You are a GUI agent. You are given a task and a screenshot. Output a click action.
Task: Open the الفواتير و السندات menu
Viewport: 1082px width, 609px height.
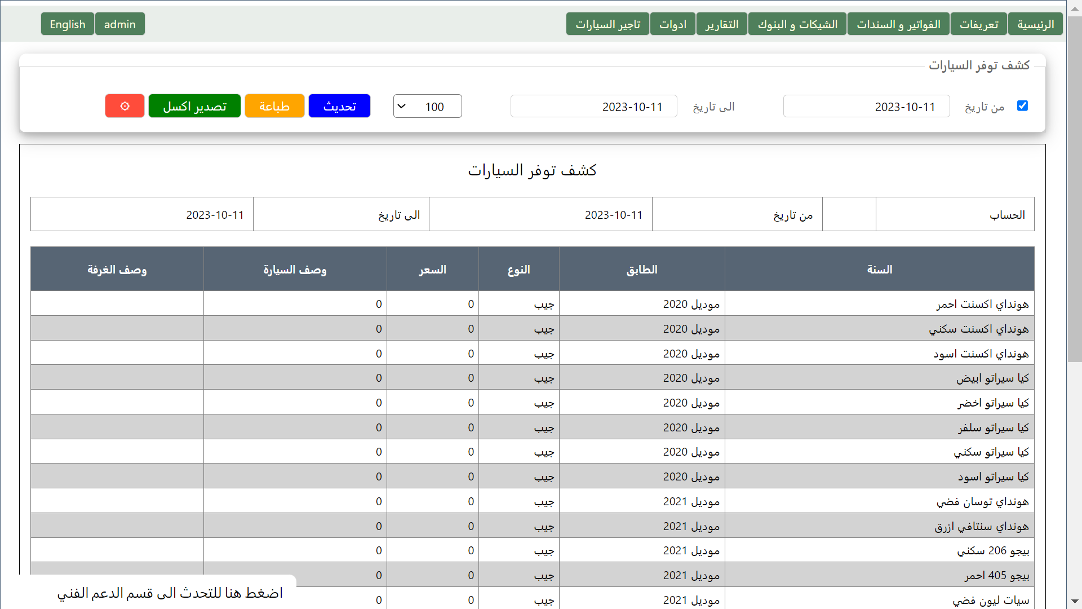click(x=898, y=24)
